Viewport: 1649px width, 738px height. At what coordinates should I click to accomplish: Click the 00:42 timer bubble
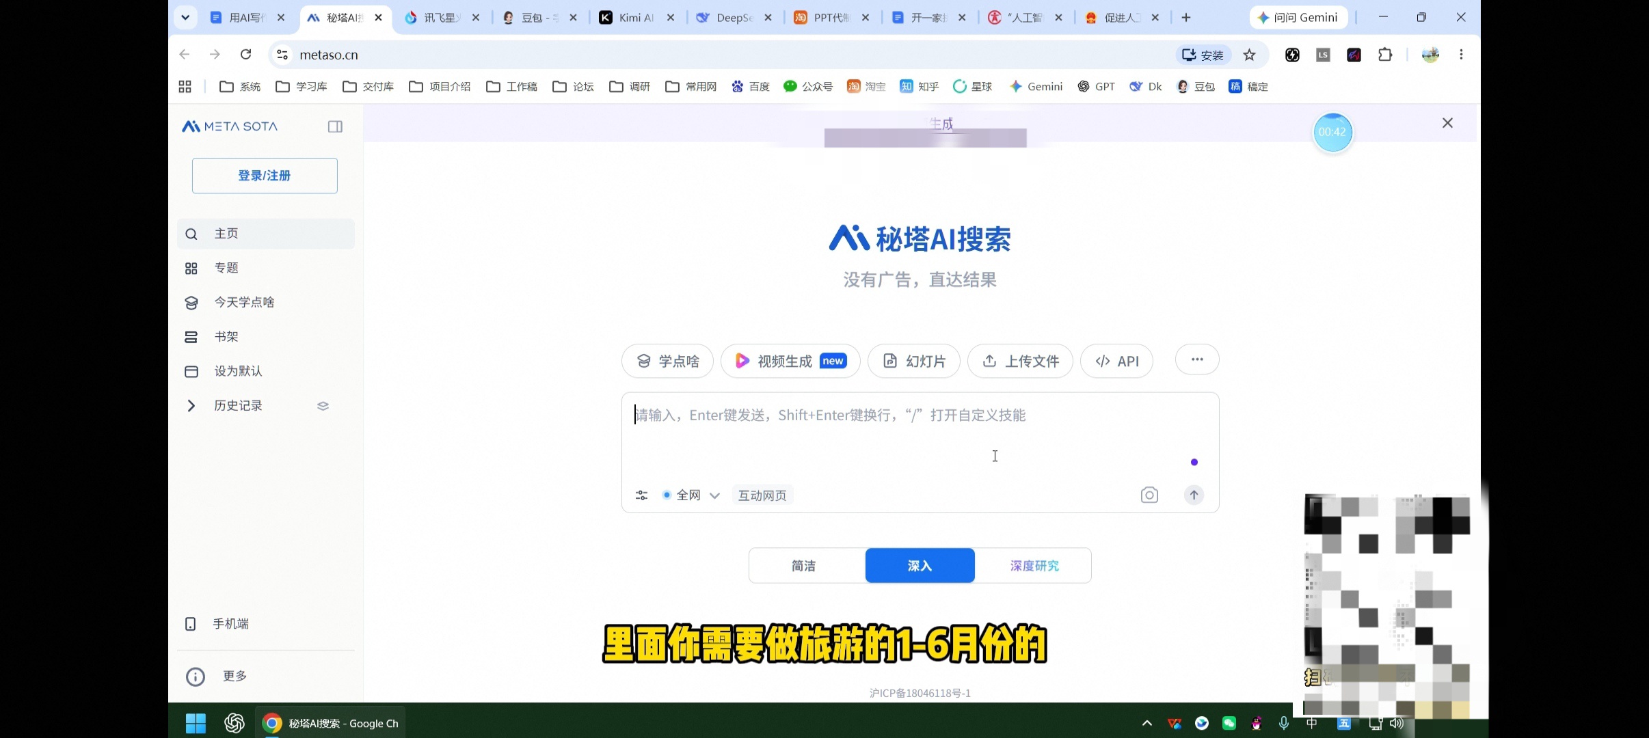[1332, 133]
